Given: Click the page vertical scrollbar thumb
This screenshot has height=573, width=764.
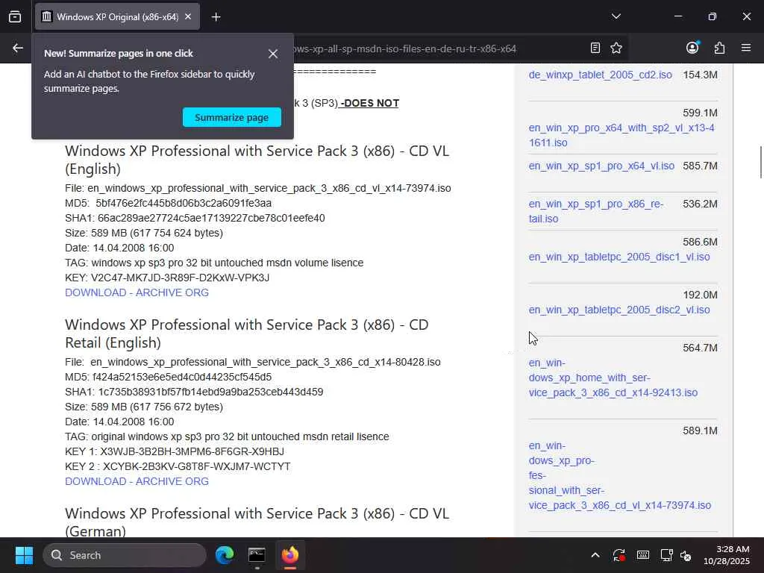Looking at the screenshot, I should 760,162.
